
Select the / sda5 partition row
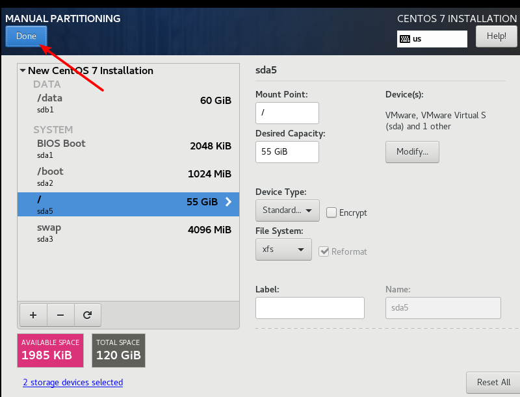[x=128, y=205]
